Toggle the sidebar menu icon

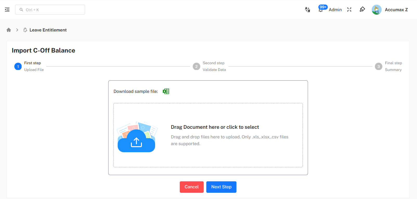(x=7, y=10)
